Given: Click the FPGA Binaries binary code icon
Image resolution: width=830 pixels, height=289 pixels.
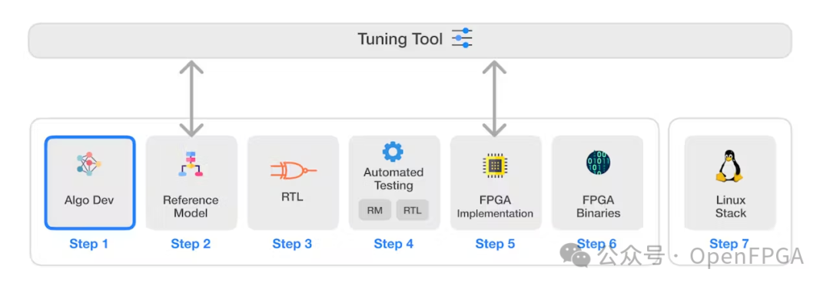Looking at the screenshot, I should pos(598,163).
